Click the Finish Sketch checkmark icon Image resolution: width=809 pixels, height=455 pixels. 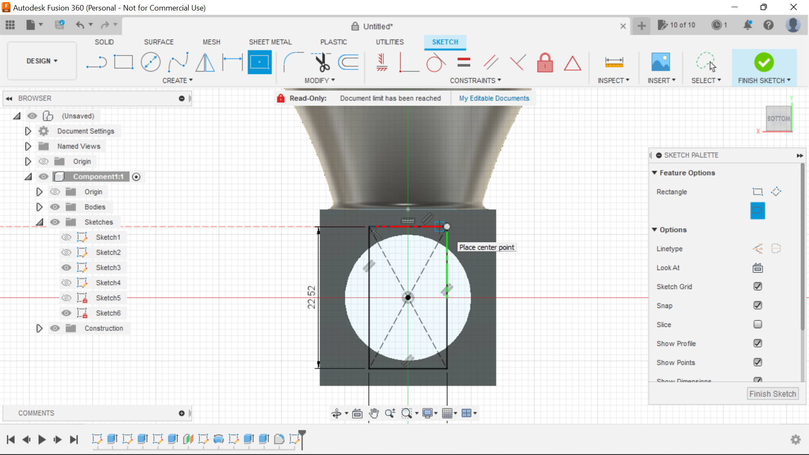[764, 62]
